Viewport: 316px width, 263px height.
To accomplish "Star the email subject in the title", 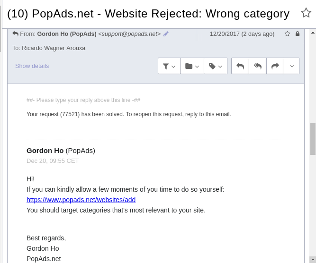I will tap(306, 13).
